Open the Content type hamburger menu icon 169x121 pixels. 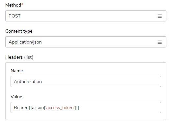[x=160, y=42]
